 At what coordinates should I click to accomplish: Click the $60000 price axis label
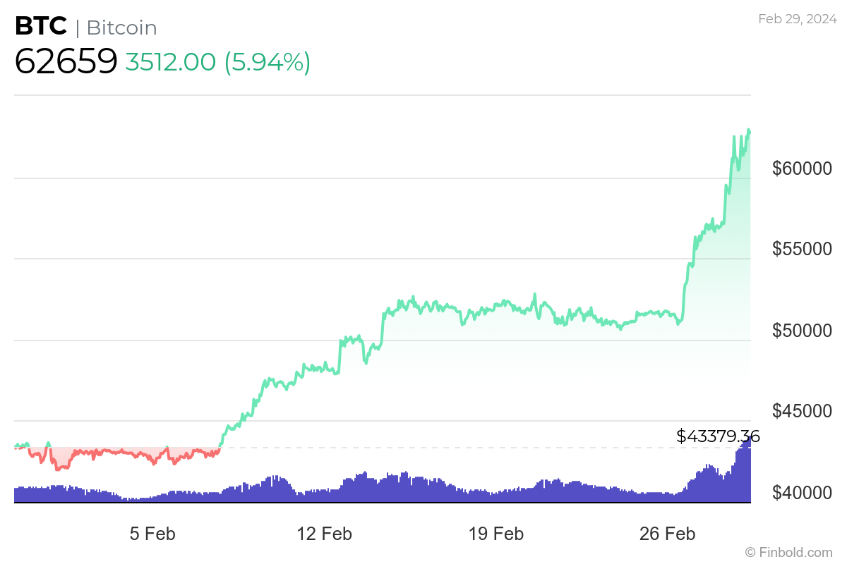tap(801, 169)
